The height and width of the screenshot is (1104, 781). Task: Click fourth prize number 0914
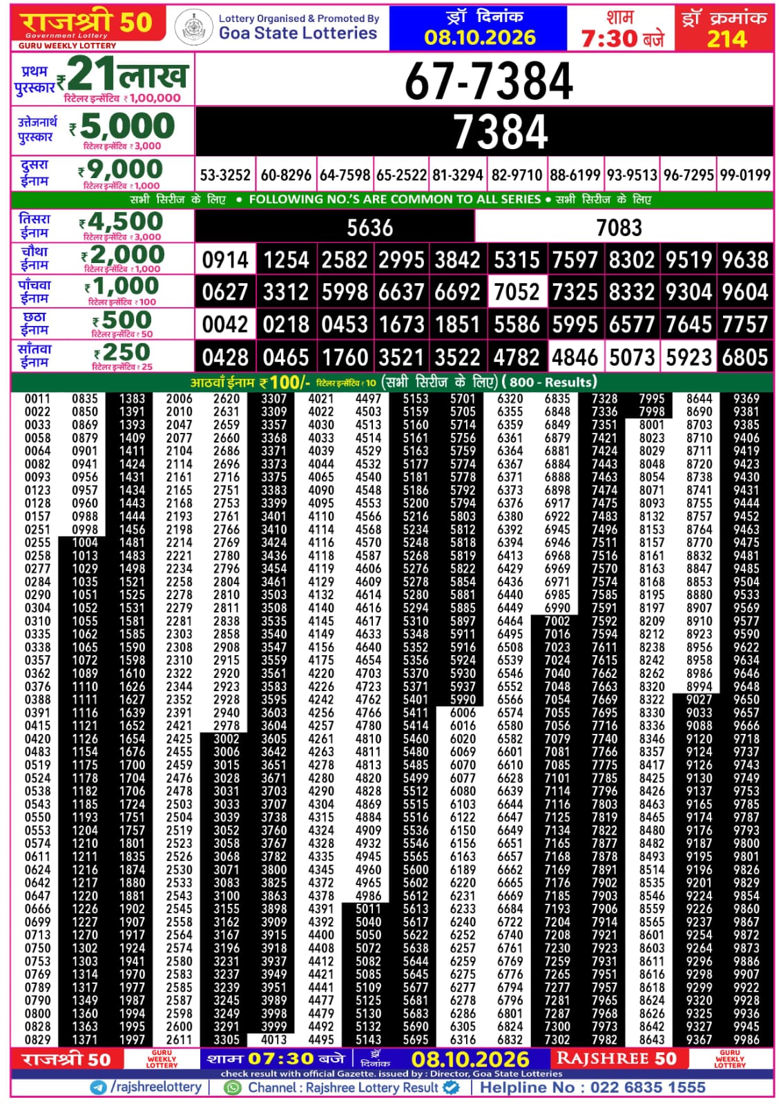click(x=225, y=260)
